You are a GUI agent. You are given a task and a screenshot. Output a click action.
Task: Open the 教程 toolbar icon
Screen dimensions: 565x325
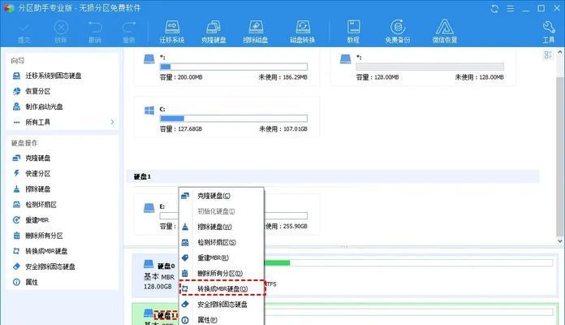(353, 32)
